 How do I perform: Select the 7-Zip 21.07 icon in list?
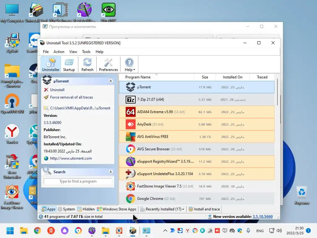click(x=130, y=99)
